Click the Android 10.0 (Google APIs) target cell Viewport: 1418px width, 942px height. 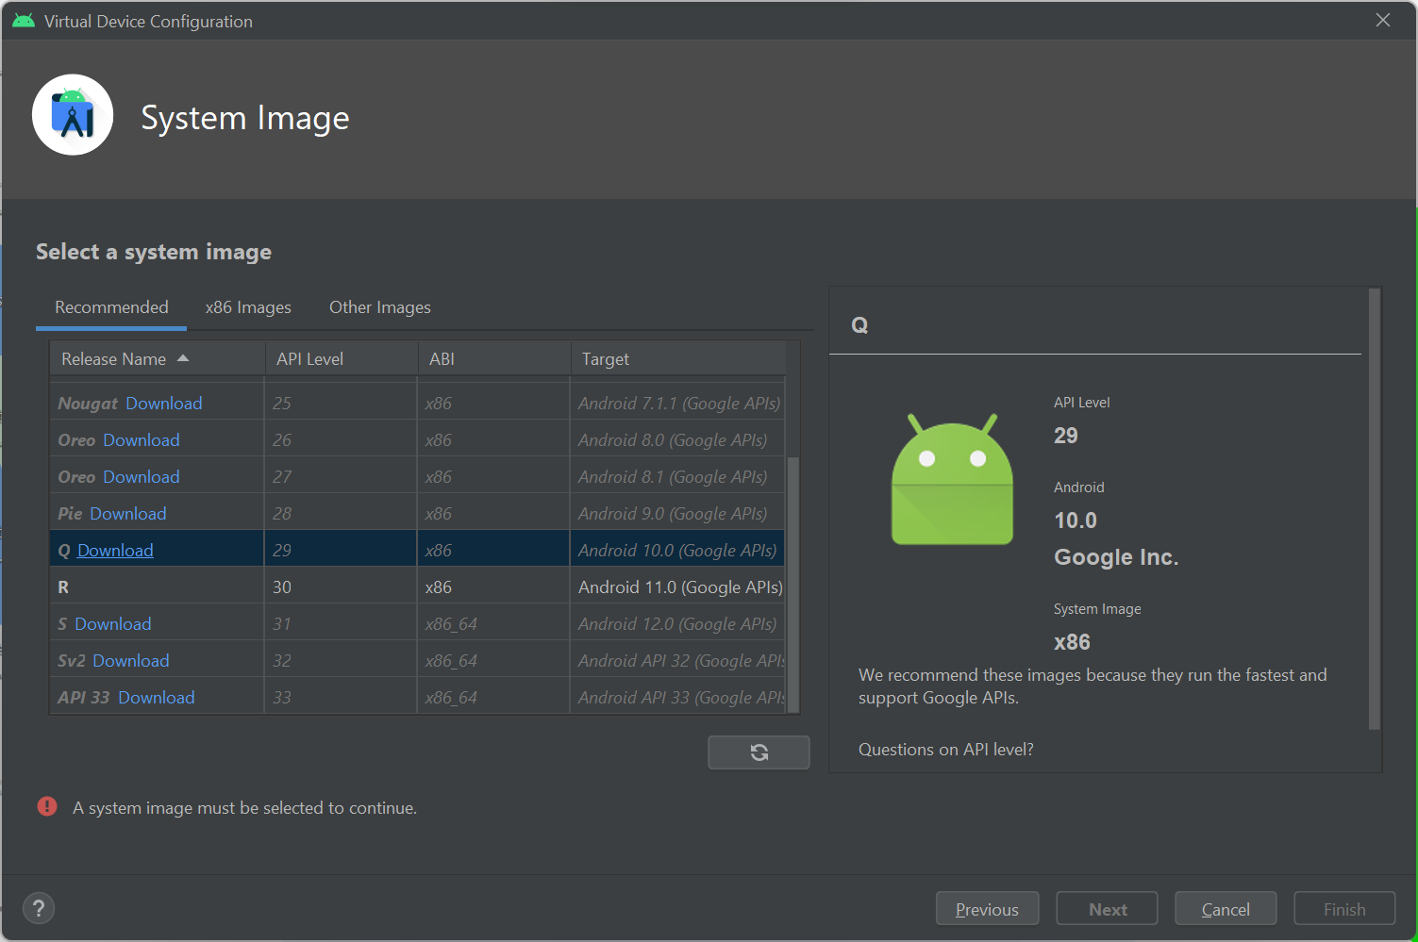click(677, 550)
